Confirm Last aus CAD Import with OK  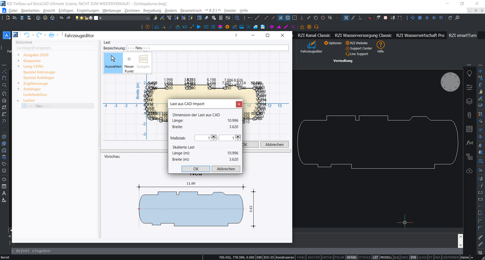pos(195,169)
